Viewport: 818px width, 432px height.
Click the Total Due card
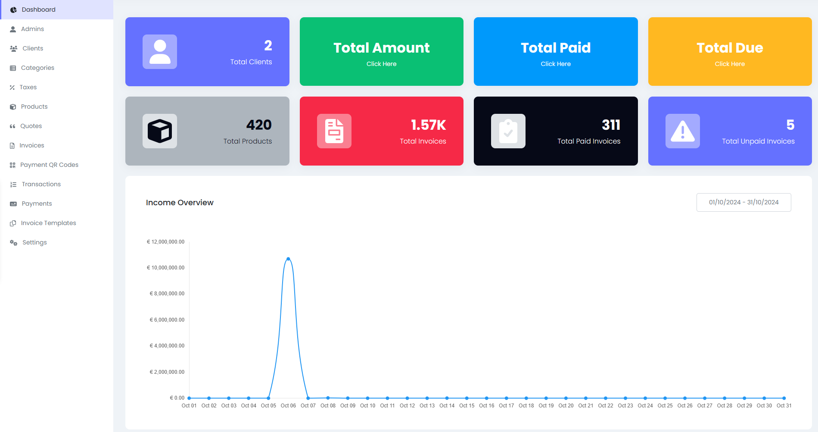pos(730,52)
